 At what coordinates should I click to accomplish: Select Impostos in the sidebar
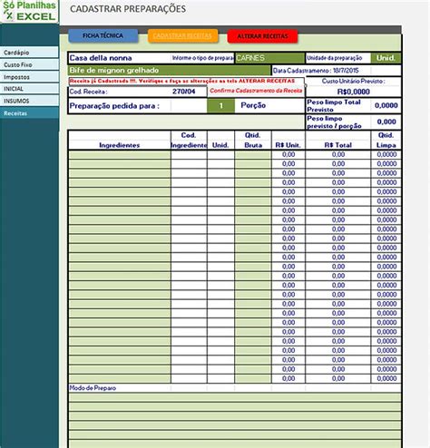[29, 77]
